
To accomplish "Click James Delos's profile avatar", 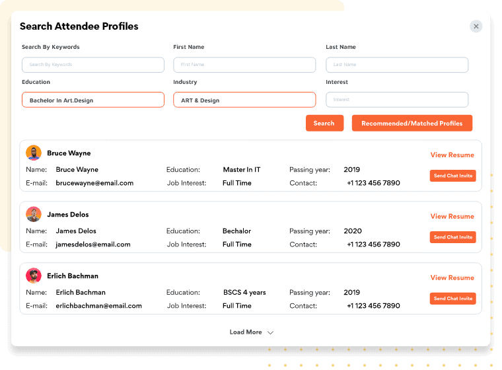I will [34, 215].
